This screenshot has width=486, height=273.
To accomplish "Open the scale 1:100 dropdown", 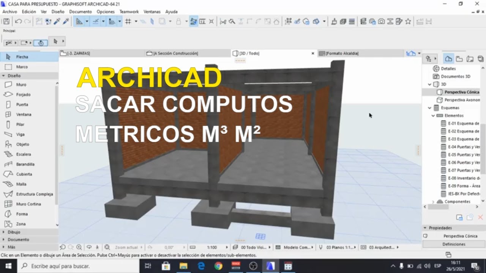I will 212,247.
